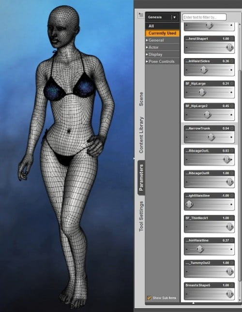The height and width of the screenshot is (312, 242).
Task: Click minus button on TummyOut2 slider
Action: [186, 271]
